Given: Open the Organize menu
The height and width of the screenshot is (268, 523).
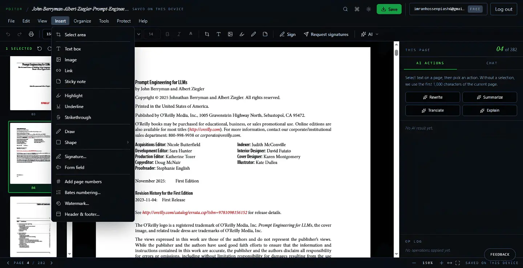Looking at the screenshot, I should point(82,21).
